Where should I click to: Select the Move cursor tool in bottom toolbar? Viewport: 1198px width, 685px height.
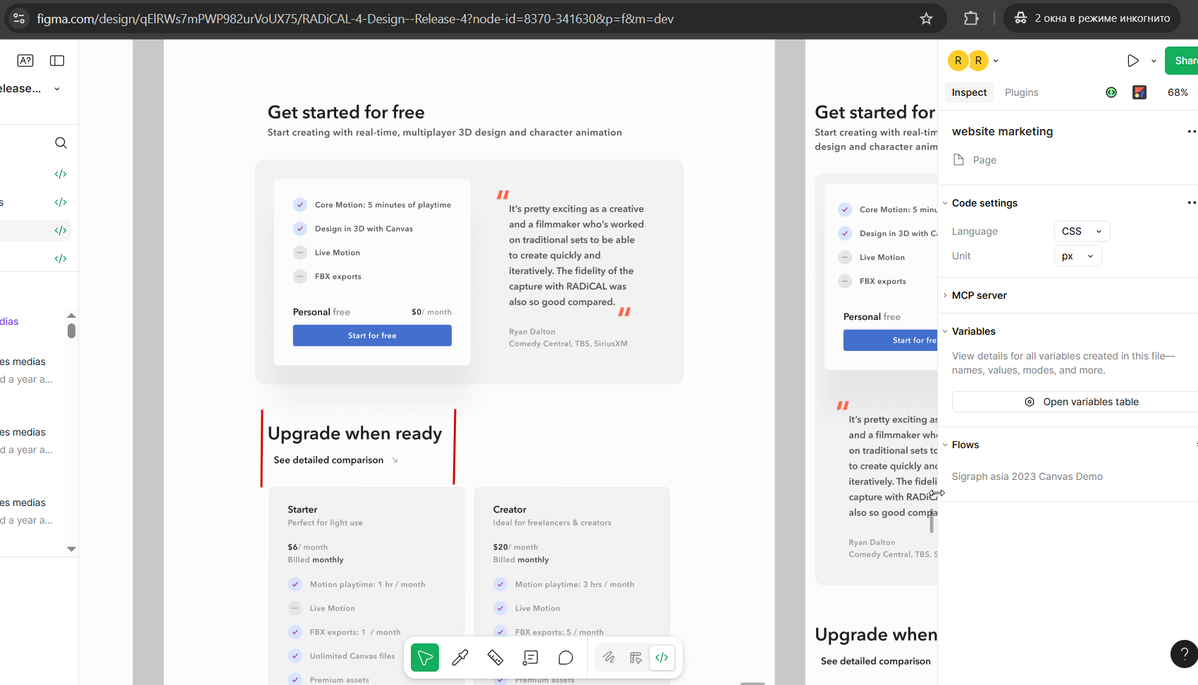click(425, 658)
